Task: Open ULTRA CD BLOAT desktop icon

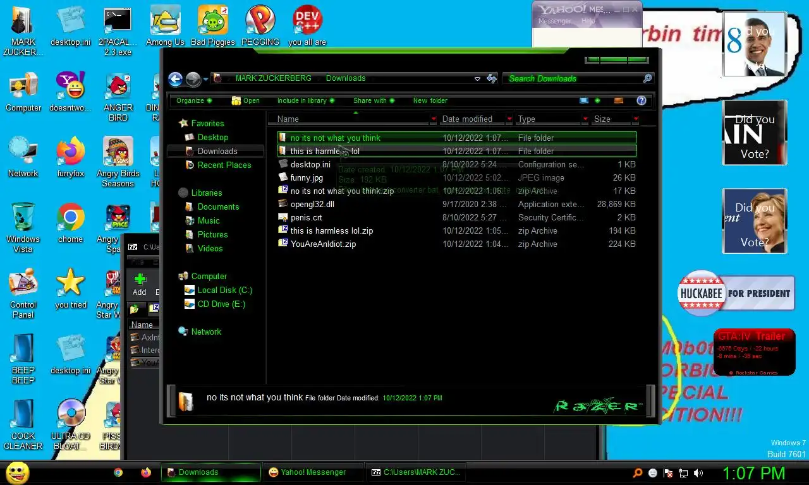Action: 70,426
